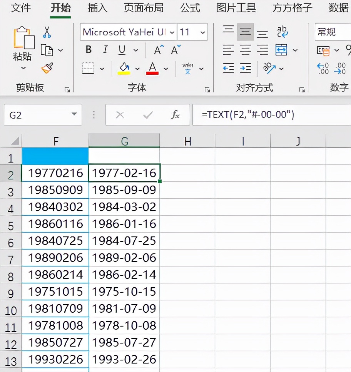This screenshot has width=351, height=372.
Task: Click the Insert Function fx icon
Action: click(x=175, y=115)
